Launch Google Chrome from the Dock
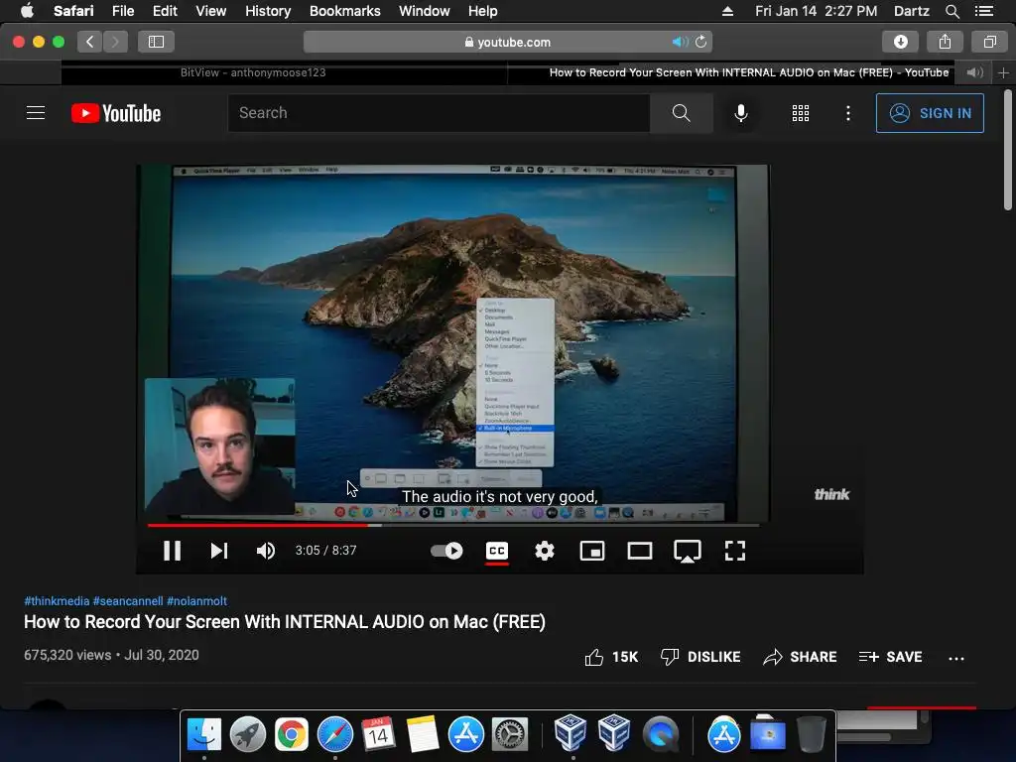 coord(292,735)
